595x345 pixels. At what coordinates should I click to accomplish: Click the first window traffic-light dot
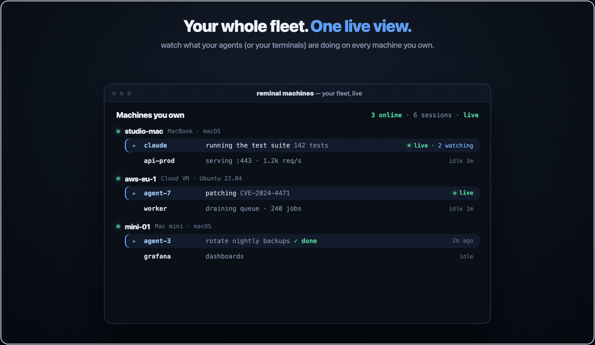[114, 93]
